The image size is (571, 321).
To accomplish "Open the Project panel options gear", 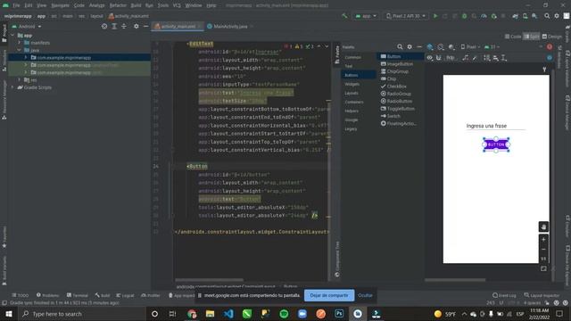I will coord(137,26).
